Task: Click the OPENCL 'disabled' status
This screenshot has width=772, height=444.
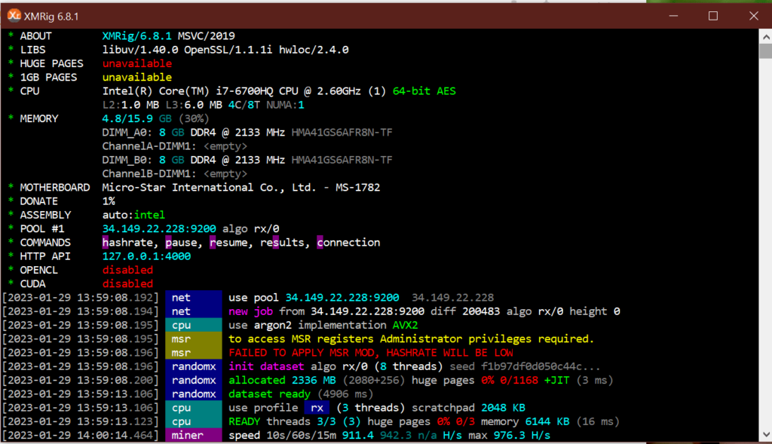Action: [x=127, y=270]
